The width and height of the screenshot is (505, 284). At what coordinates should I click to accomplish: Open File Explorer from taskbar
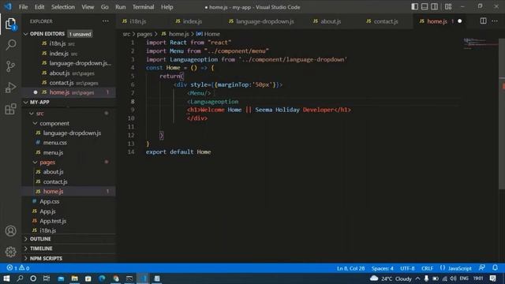[74, 278]
